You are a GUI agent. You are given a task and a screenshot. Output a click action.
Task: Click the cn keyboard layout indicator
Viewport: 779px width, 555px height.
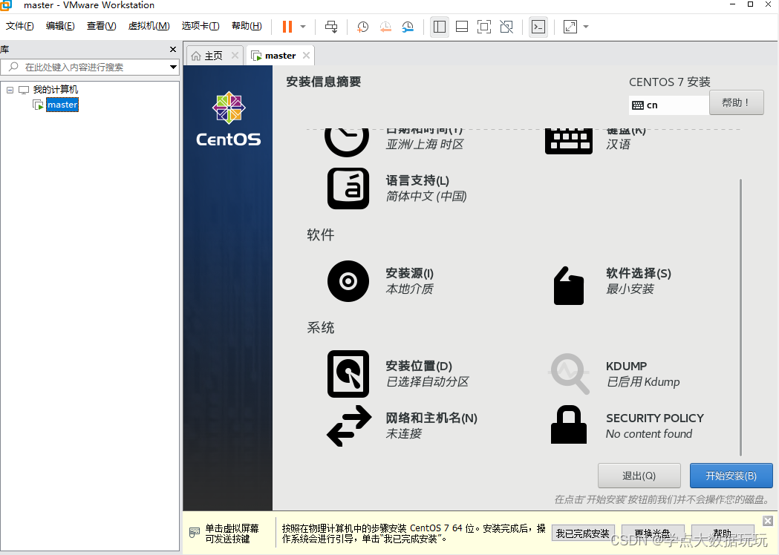(x=668, y=105)
